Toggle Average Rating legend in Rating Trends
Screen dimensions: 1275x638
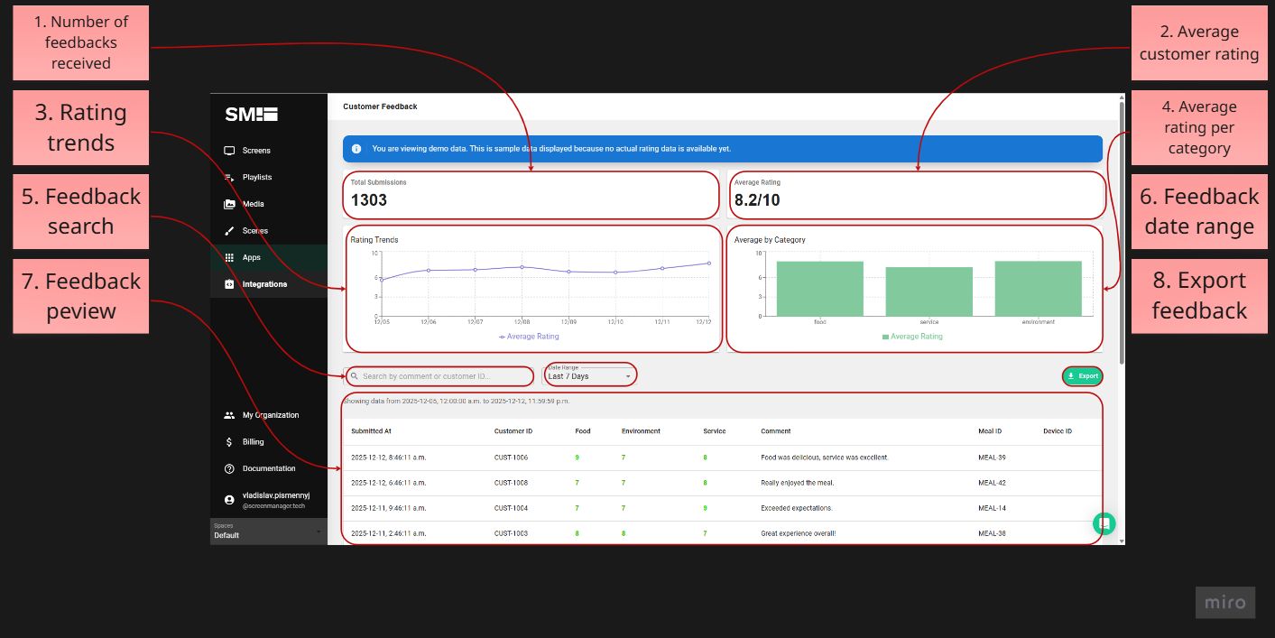(529, 337)
